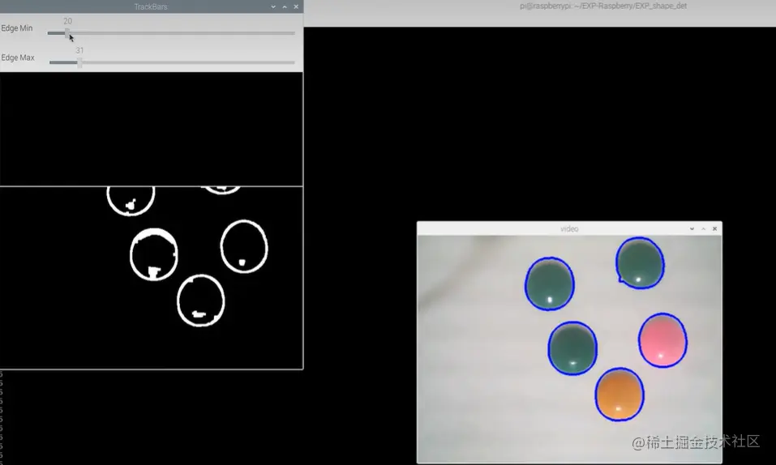Adjust the Edge Min slider handle
Image resolution: width=776 pixels, height=465 pixels.
tap(67, 33)
